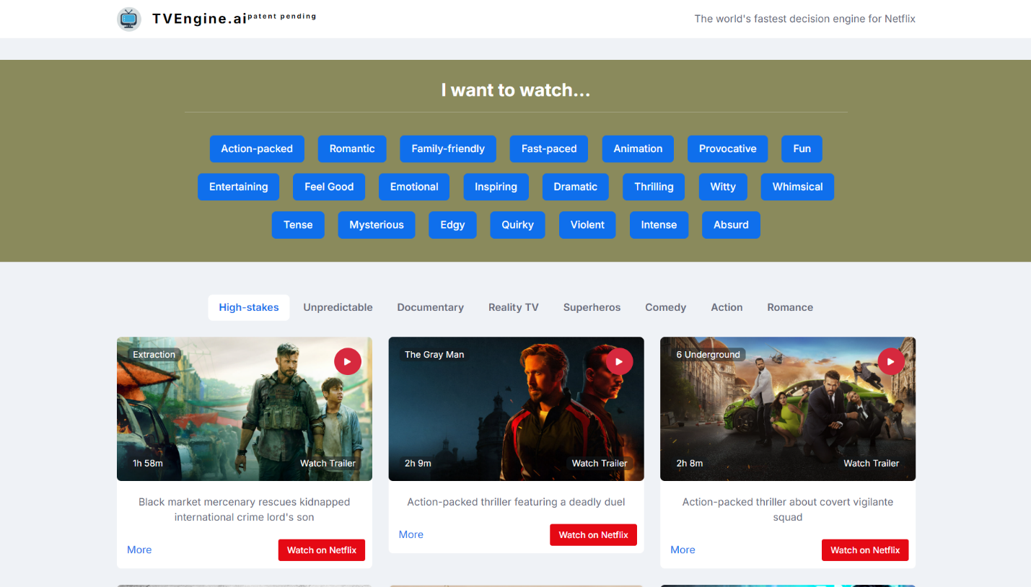Screen dimensions: 1031x587
Task: Pick the Violent mood button
Action: [x=587, y=225]
